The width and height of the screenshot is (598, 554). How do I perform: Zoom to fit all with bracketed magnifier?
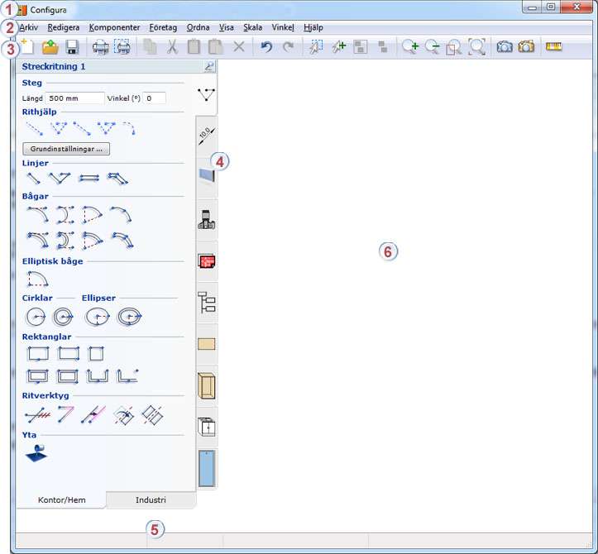[476, 47]
